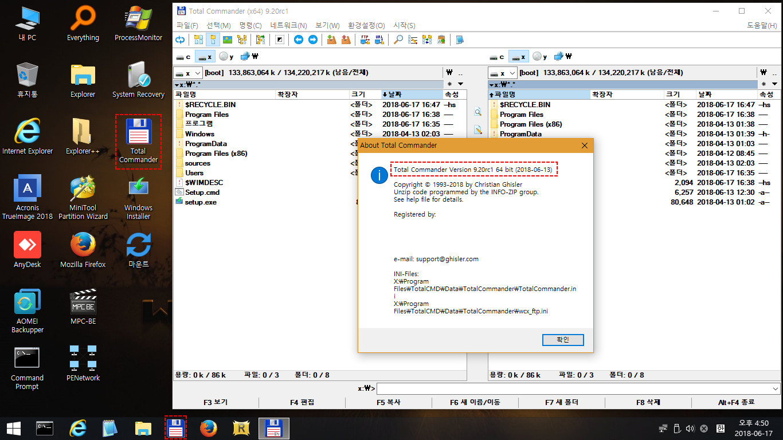The width and height of the screenshot is (783, 440).
Task: Click the command line input field
Action: coord(574,388)
